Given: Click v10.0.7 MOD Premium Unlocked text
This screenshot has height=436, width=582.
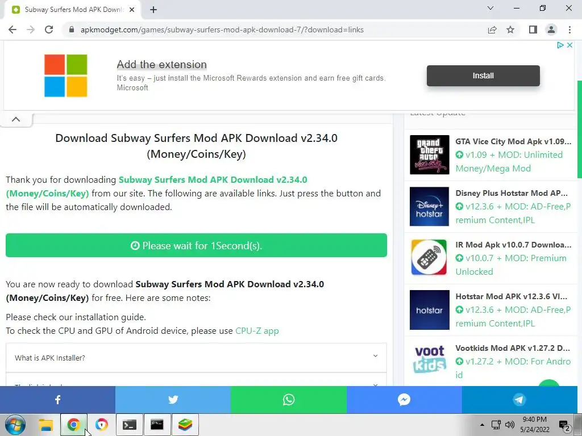Looking at the screenshot, I should (511, 265).
